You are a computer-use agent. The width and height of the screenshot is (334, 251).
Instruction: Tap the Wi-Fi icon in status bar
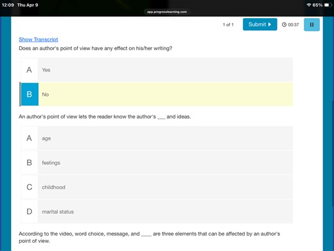pos(308,5)
